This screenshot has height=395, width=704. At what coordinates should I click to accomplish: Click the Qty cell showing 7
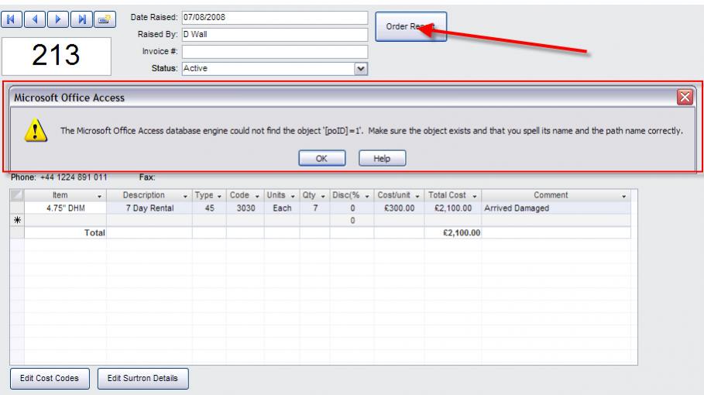point(315,208)
